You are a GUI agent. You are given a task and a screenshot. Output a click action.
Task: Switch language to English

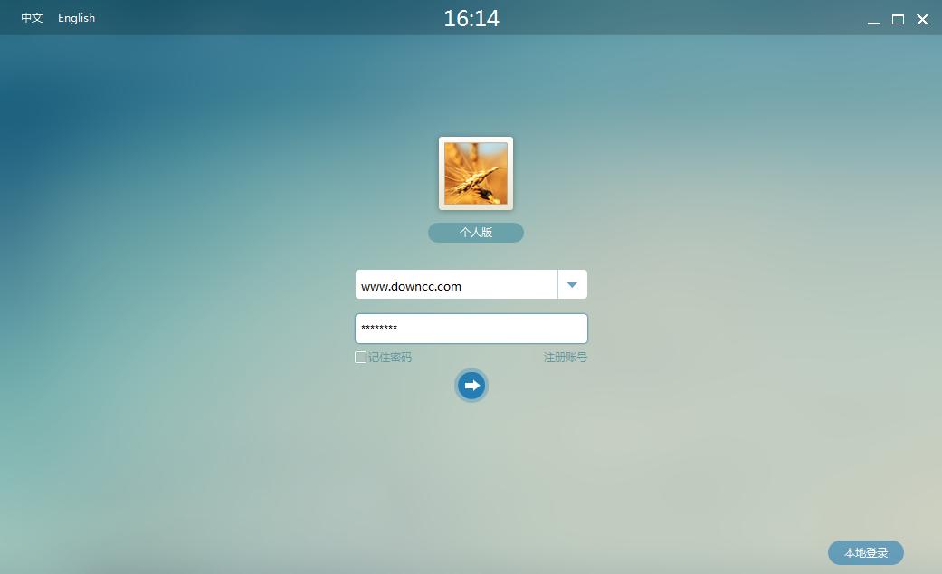point(76,18)
